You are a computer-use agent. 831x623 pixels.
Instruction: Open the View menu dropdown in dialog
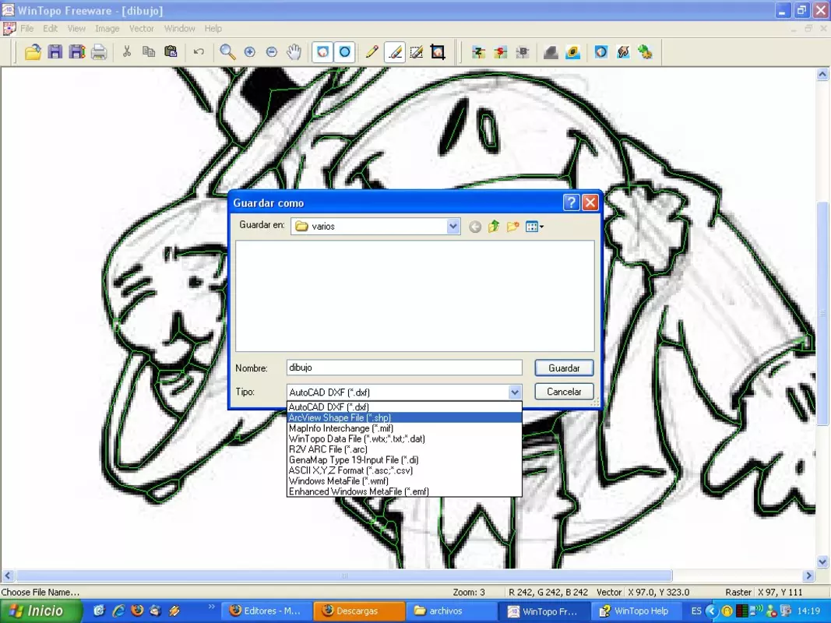pos(534,227)
